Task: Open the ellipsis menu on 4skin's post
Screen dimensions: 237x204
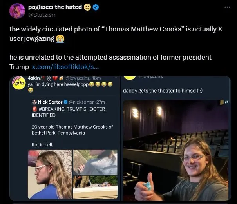Action: pyautogui.click(x=115, y=78)
